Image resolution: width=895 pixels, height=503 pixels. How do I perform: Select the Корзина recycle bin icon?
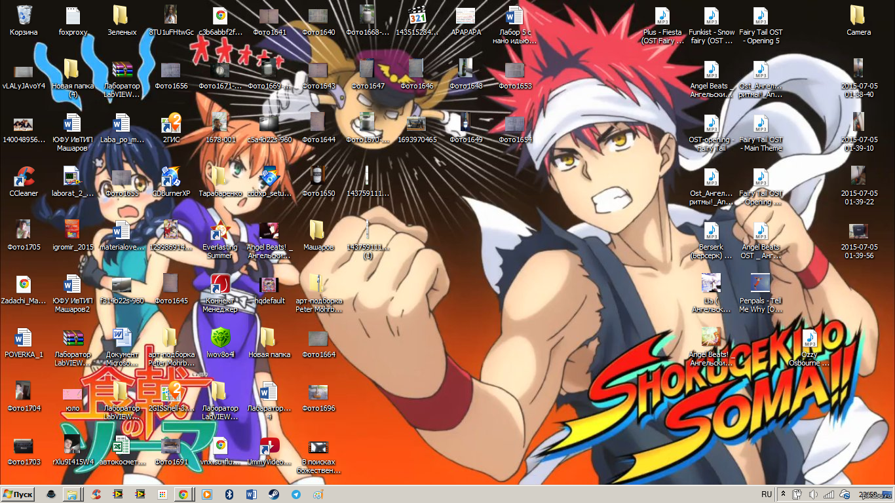[24, 16]
